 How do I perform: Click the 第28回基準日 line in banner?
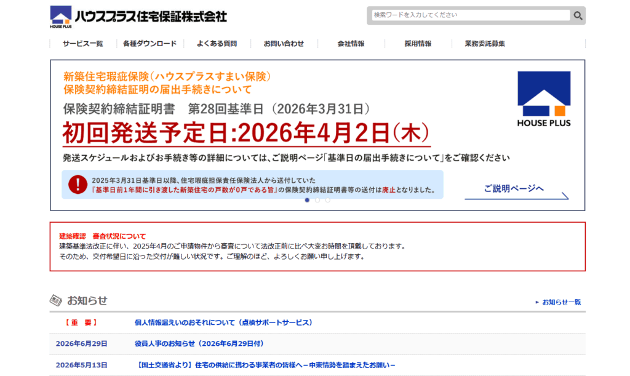[216, 109]
